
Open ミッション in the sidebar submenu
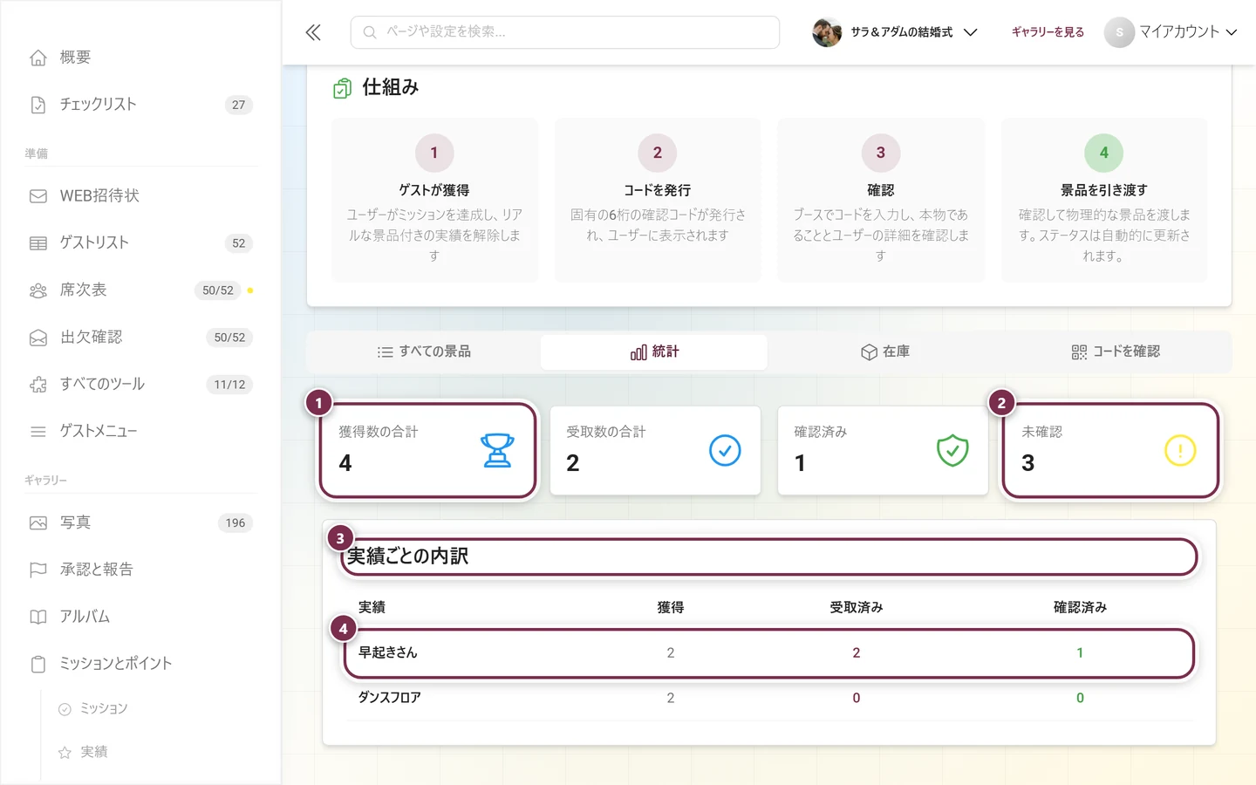(104, 708)
